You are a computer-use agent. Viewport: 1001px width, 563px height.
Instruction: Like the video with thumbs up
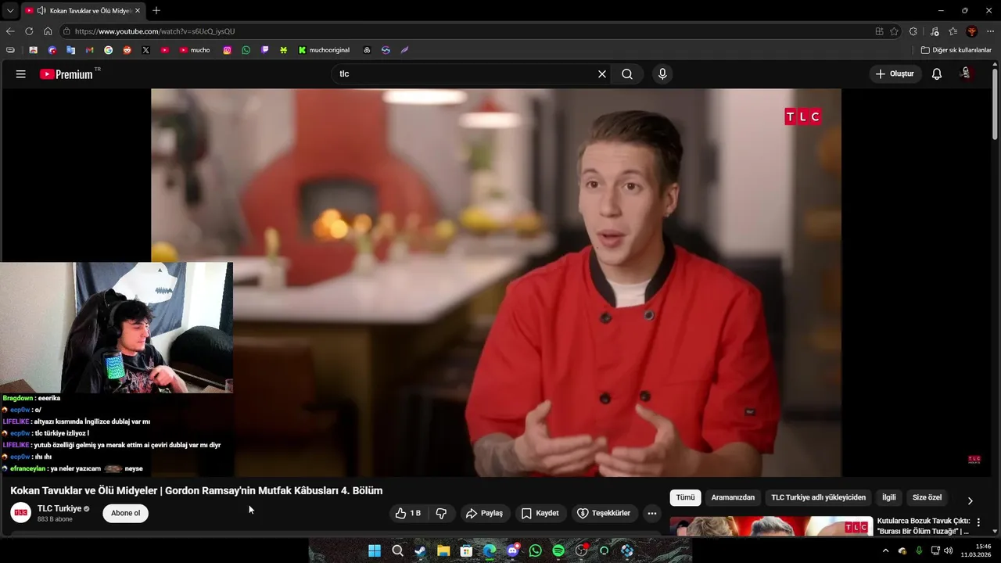(408, 514)
